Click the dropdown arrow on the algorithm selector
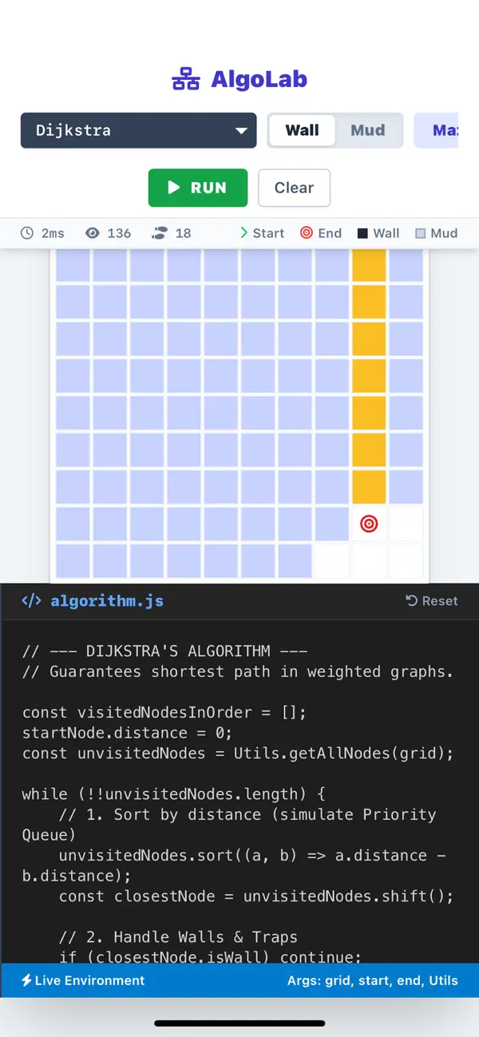This screenshot has width=479, height=1037. 241,130
